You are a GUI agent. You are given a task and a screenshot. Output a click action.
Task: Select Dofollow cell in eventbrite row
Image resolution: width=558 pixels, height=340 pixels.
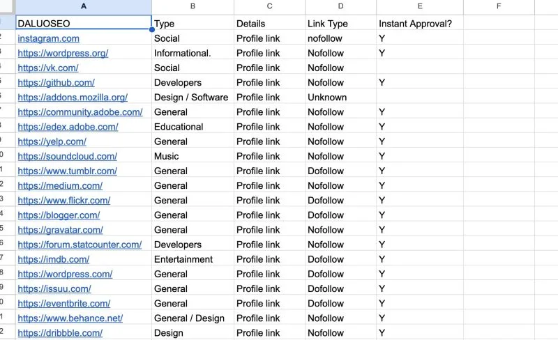click(x=340, y=303)
